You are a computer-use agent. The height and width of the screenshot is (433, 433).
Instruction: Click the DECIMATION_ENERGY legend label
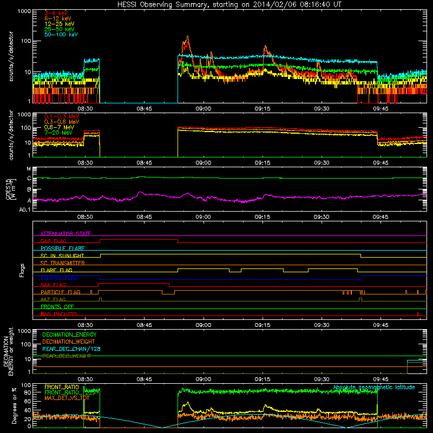[69, 334]
